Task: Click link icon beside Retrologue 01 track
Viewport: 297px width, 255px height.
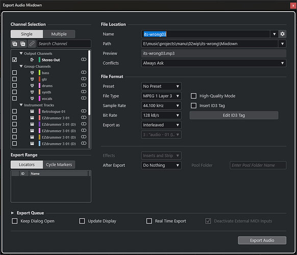Action: coord(84,111)
